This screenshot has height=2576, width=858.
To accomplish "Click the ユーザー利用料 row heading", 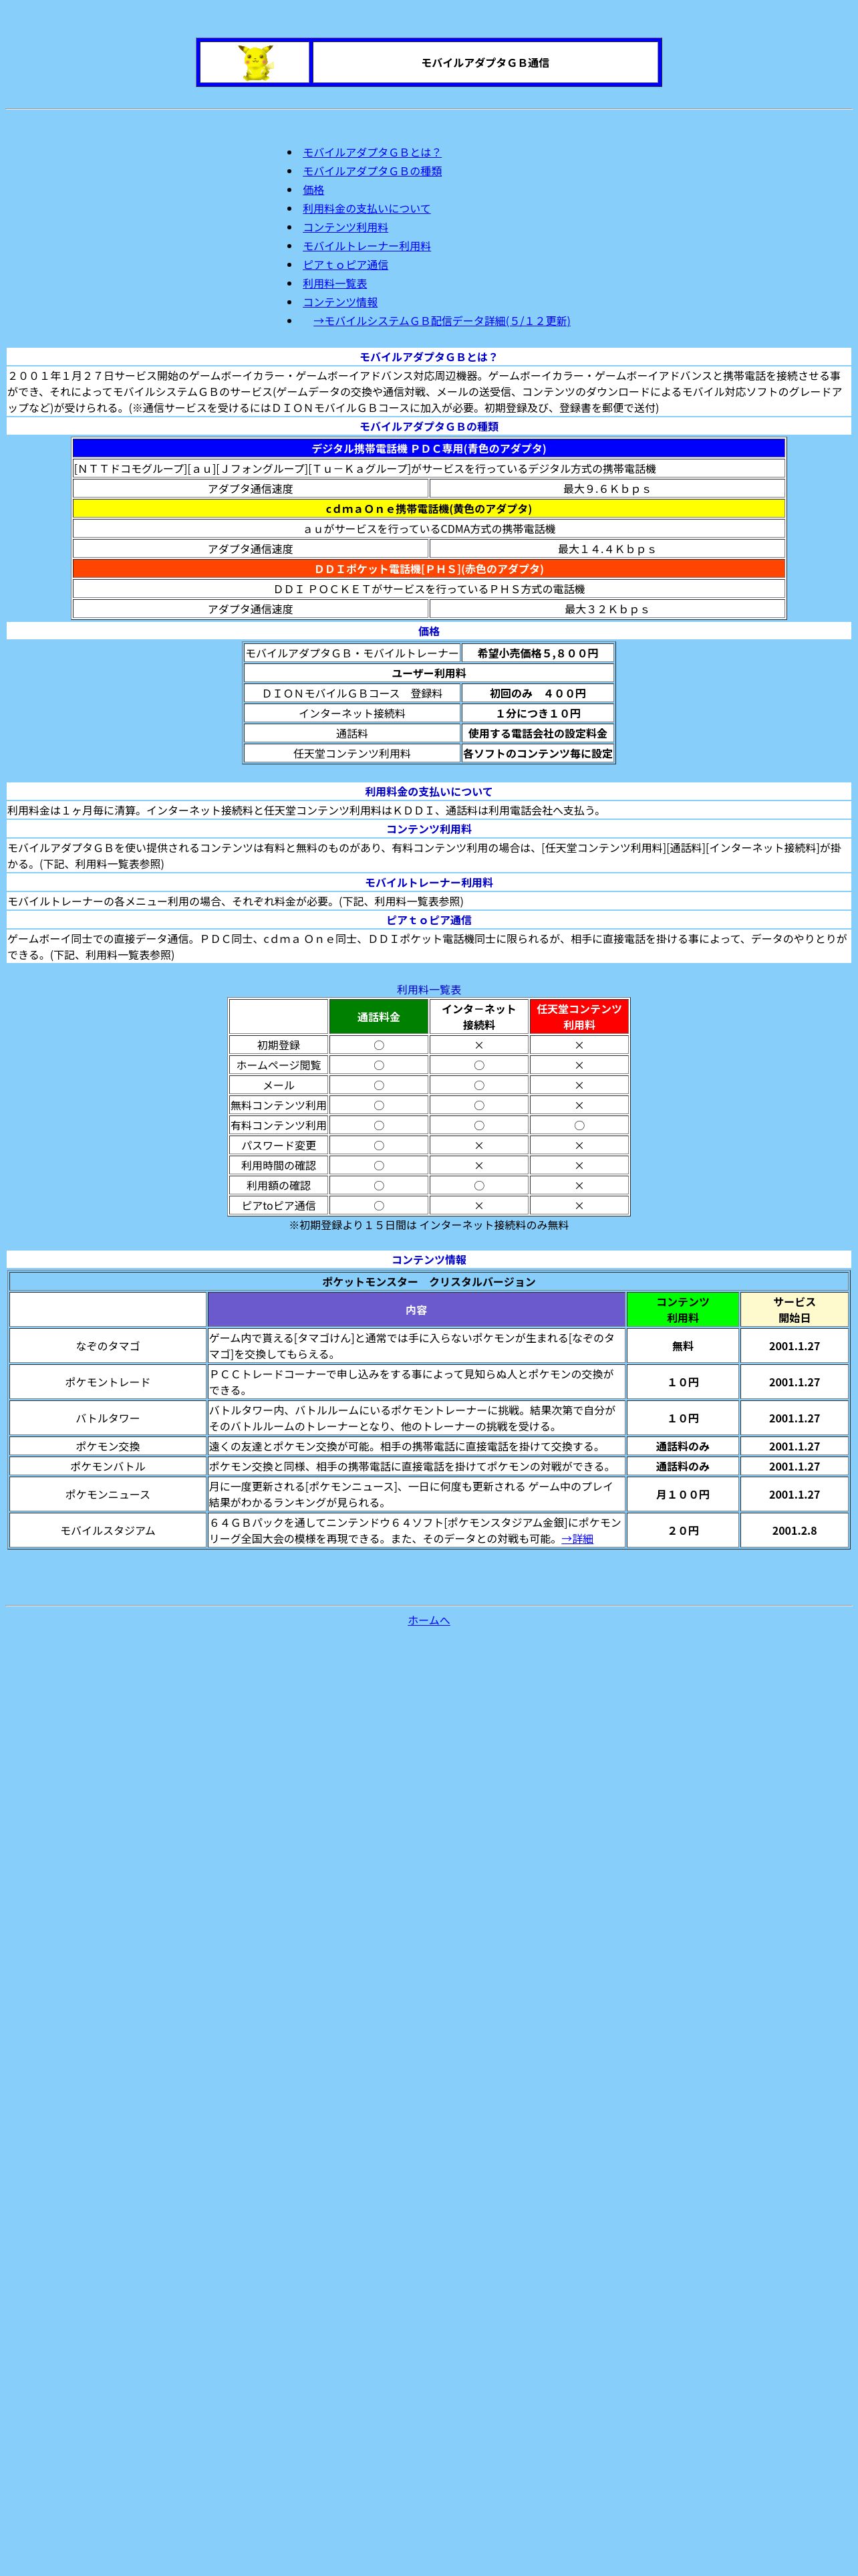I will pyautogui.click(x=428, y=673).
